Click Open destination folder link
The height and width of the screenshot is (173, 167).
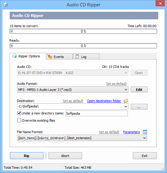click(104, 101)
